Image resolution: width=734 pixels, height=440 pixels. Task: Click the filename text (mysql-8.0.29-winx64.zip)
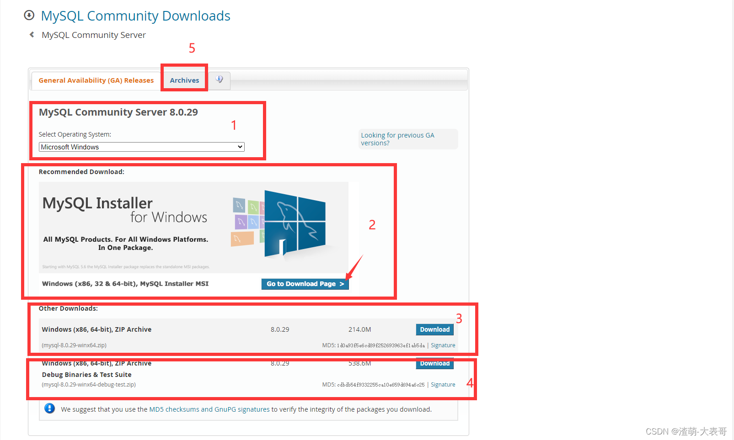(74, 345)
